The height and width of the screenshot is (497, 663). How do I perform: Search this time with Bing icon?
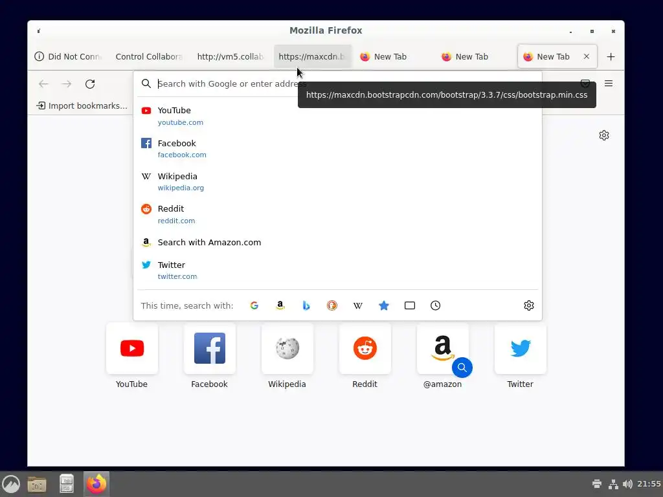306,305
